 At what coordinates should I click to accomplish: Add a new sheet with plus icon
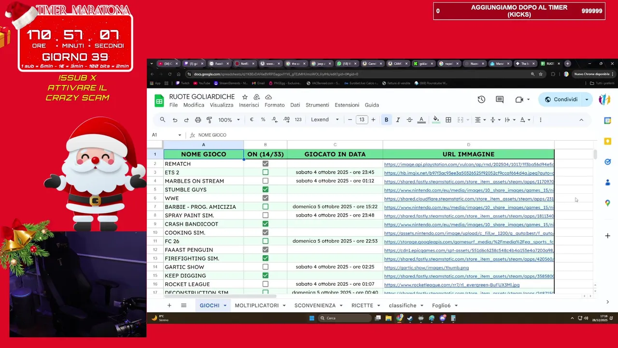tap(169, 305)
